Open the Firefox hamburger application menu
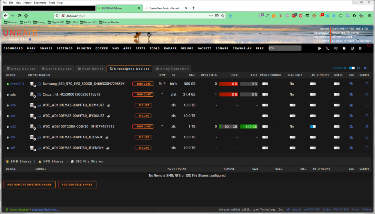Image resolution: width=375 pixels, height=214 pixels. pyautogui.click(x=369, y=16)
